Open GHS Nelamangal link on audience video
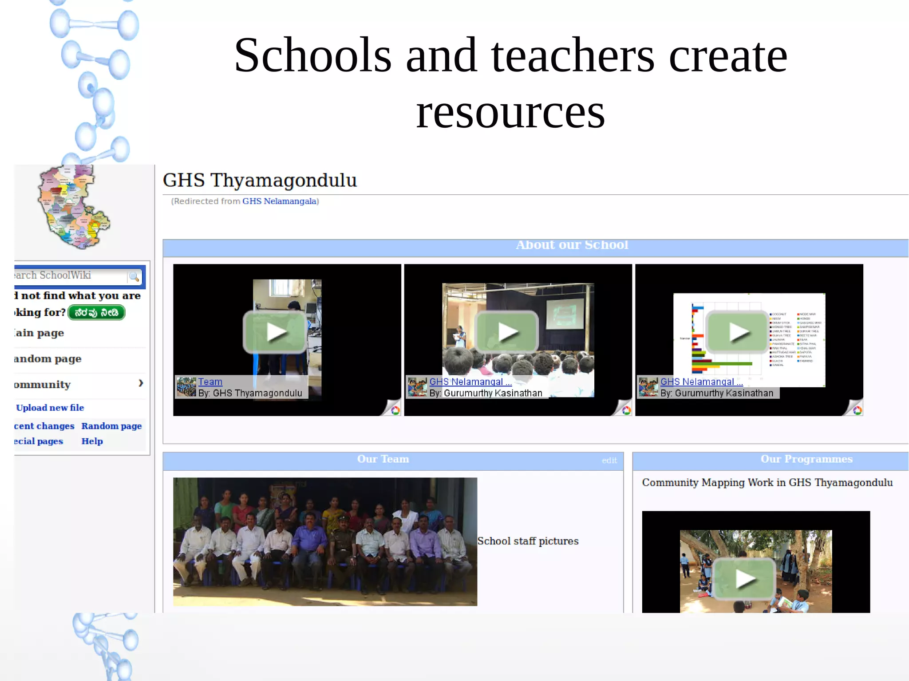Image resolution: width=909 pixels, height=681 pixels. (x=470, y=382)
